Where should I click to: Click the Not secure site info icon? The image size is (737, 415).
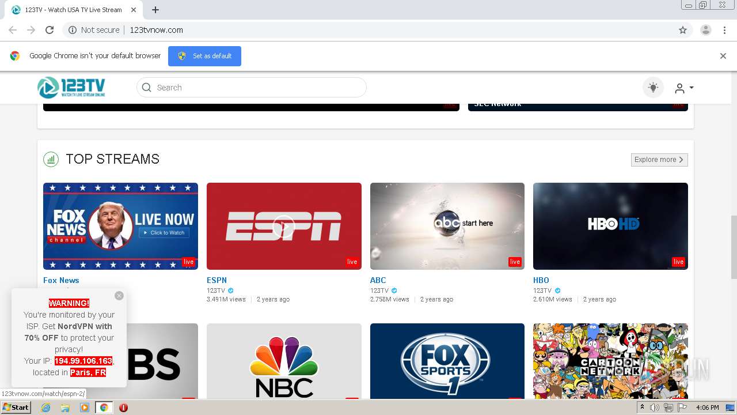73,30
